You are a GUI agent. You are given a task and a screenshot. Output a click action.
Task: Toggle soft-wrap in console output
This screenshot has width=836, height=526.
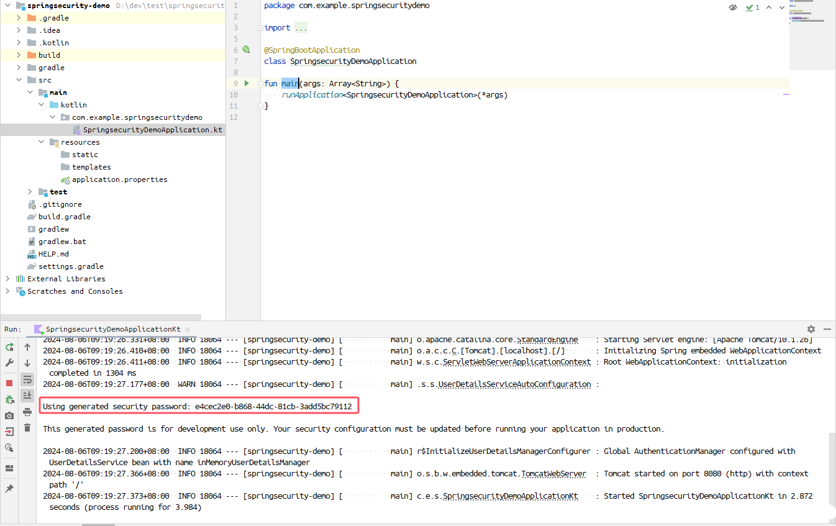pos(27,379)
